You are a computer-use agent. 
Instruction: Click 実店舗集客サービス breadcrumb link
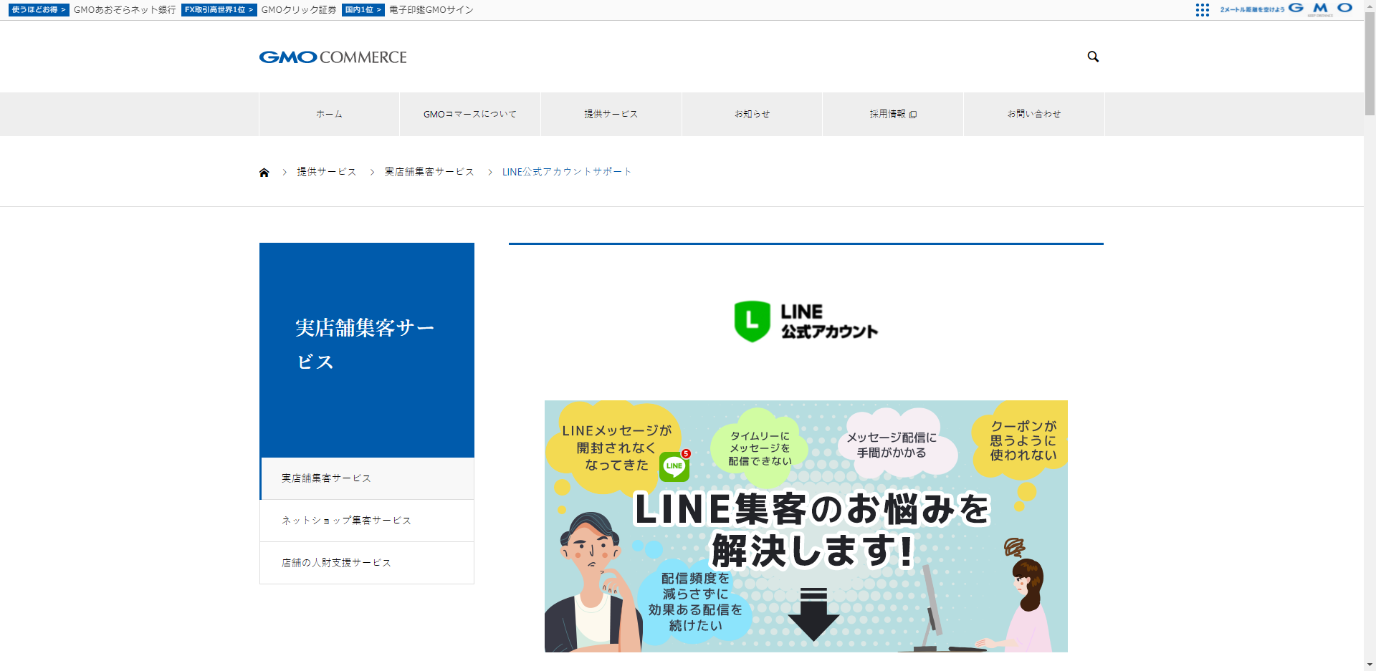429,172
